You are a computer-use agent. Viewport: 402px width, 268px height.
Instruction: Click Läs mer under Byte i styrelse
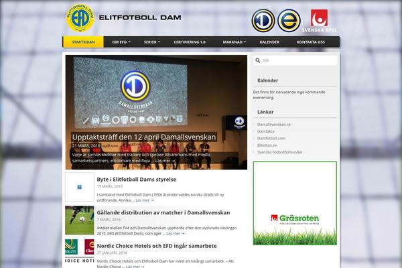coord(144,200)
